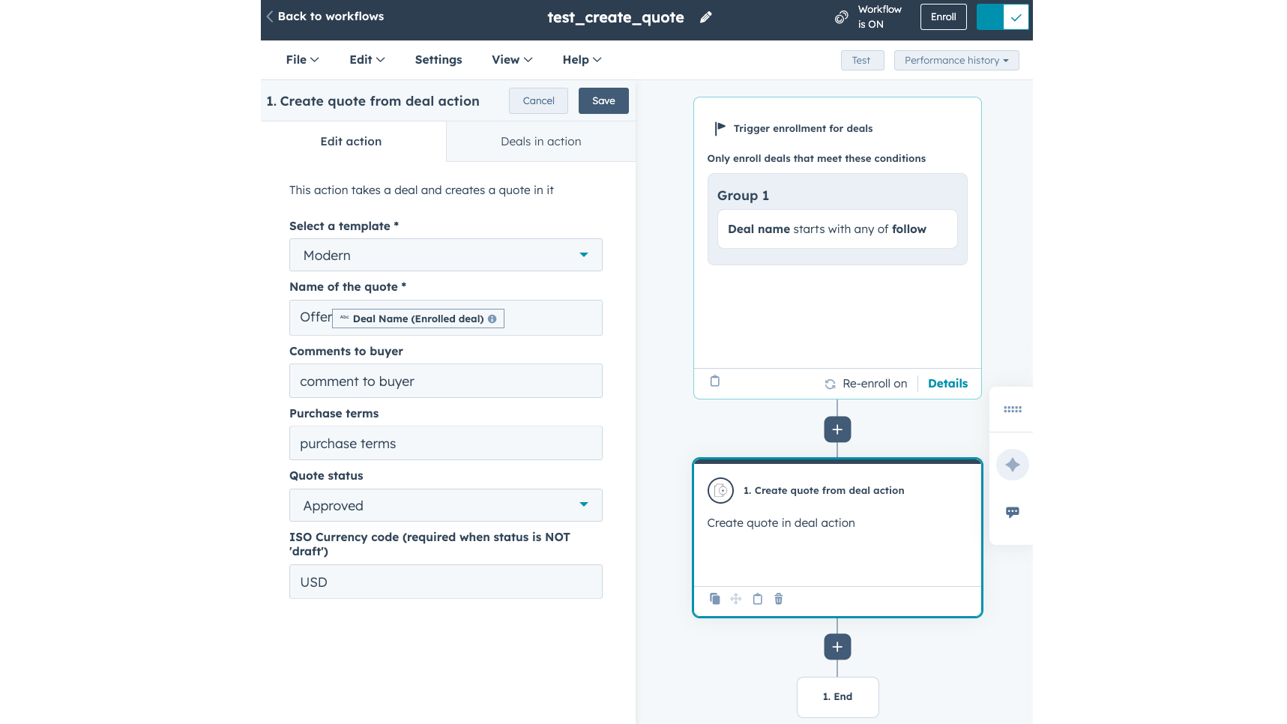Open the workflow minimap grid icon
This screenshot has width=1287, height=724.
point(1012,409)
